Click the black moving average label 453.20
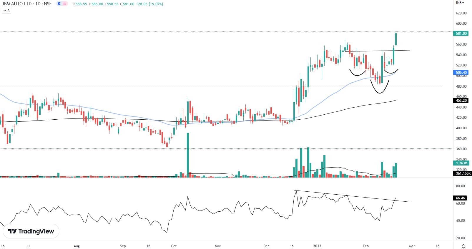472x249 pixels. 461,100
